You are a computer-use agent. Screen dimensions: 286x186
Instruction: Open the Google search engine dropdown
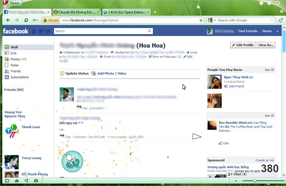tap(211, 20)
